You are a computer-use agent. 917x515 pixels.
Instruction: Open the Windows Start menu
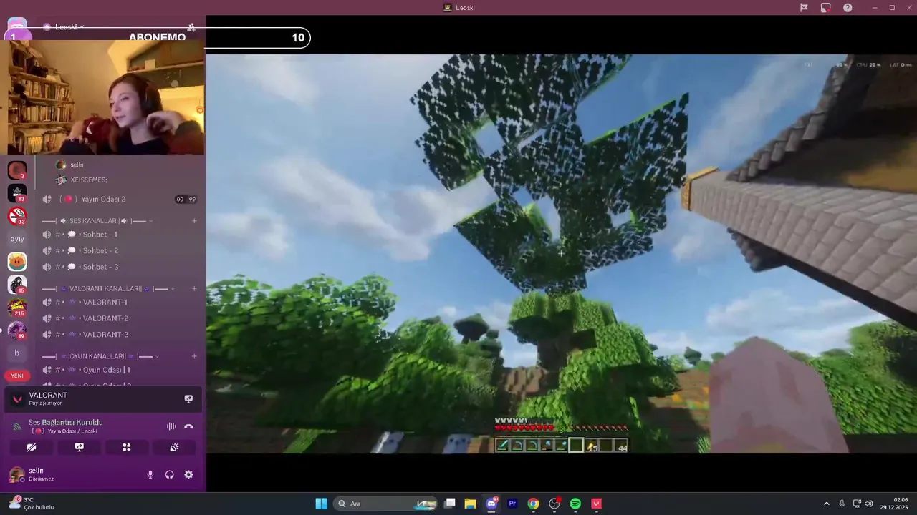321,504
